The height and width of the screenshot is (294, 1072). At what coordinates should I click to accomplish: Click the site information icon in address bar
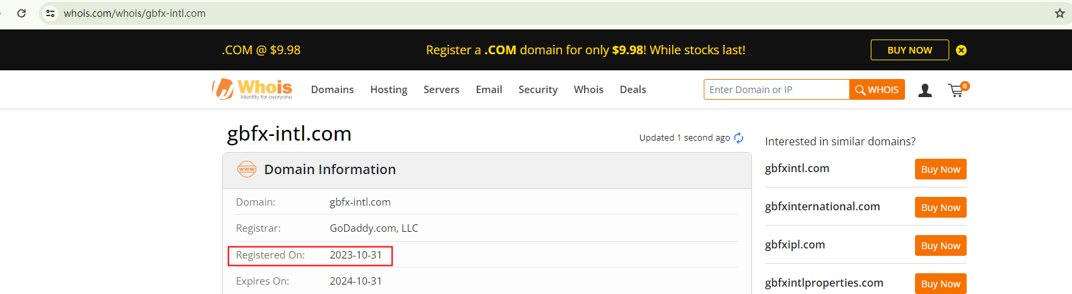pyautogui.click(x=50, y=13)
